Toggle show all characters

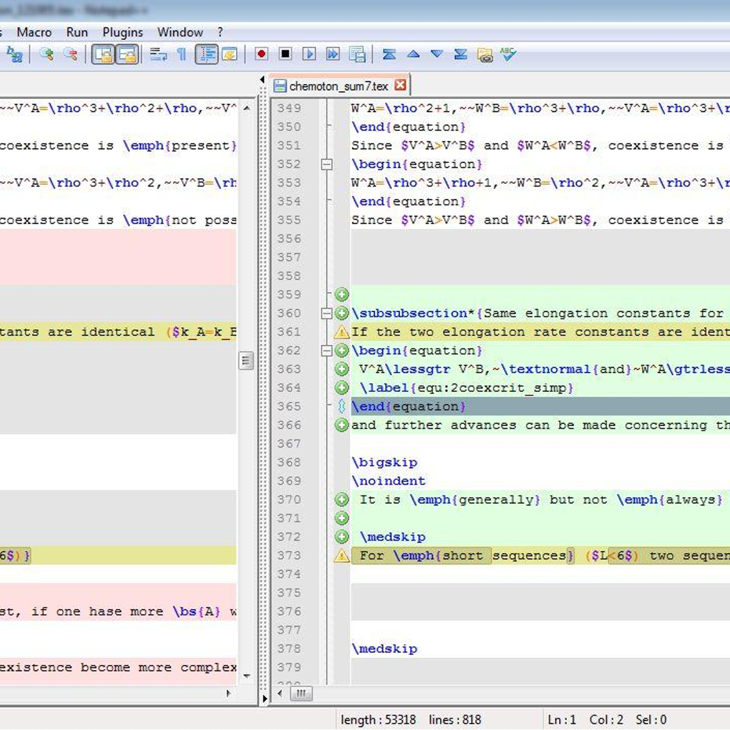click(180, 54)
